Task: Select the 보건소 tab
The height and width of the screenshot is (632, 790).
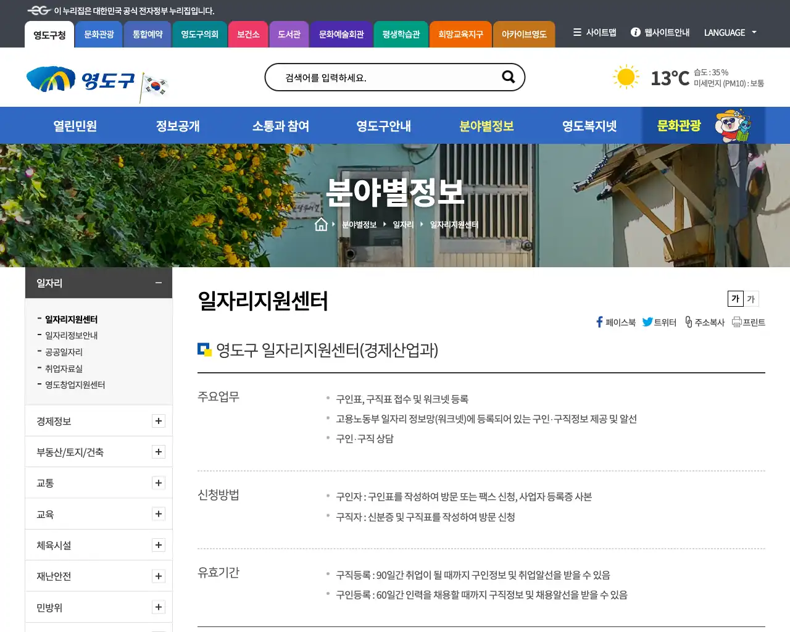Action: 248,35
